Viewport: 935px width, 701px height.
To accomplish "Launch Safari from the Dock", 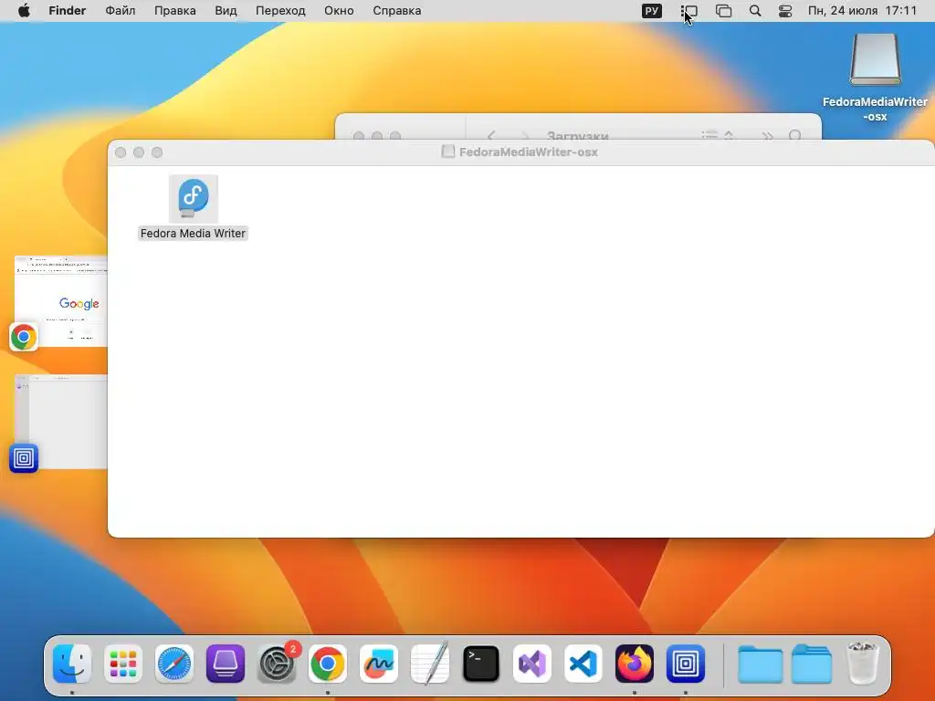I will [174, 664].
